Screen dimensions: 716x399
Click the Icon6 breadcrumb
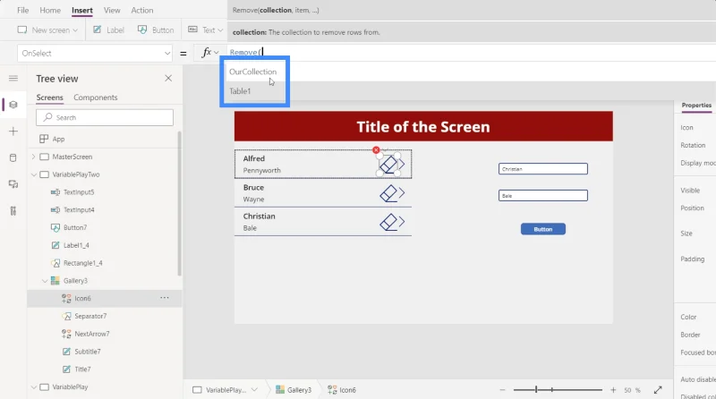coord(342,390)
